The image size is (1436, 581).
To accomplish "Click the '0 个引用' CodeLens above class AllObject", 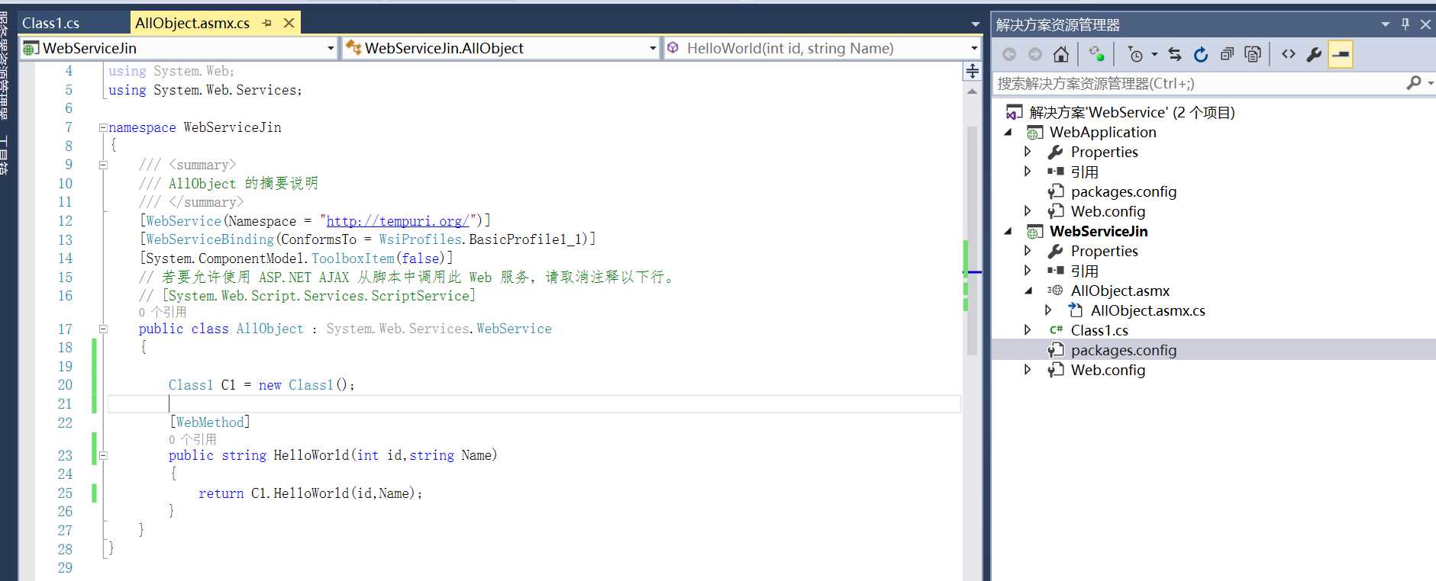I will pyautogui.click(x=163, y=312).
